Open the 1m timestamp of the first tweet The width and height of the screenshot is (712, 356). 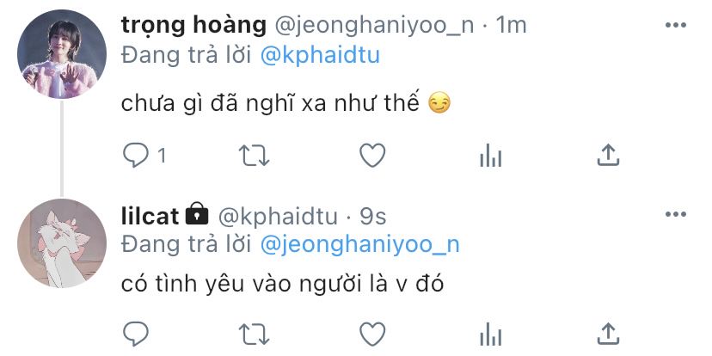tap(511, 26)
